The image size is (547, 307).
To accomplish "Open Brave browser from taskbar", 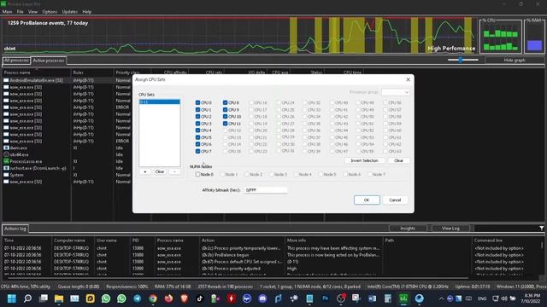I will click(x=185, y=298).
